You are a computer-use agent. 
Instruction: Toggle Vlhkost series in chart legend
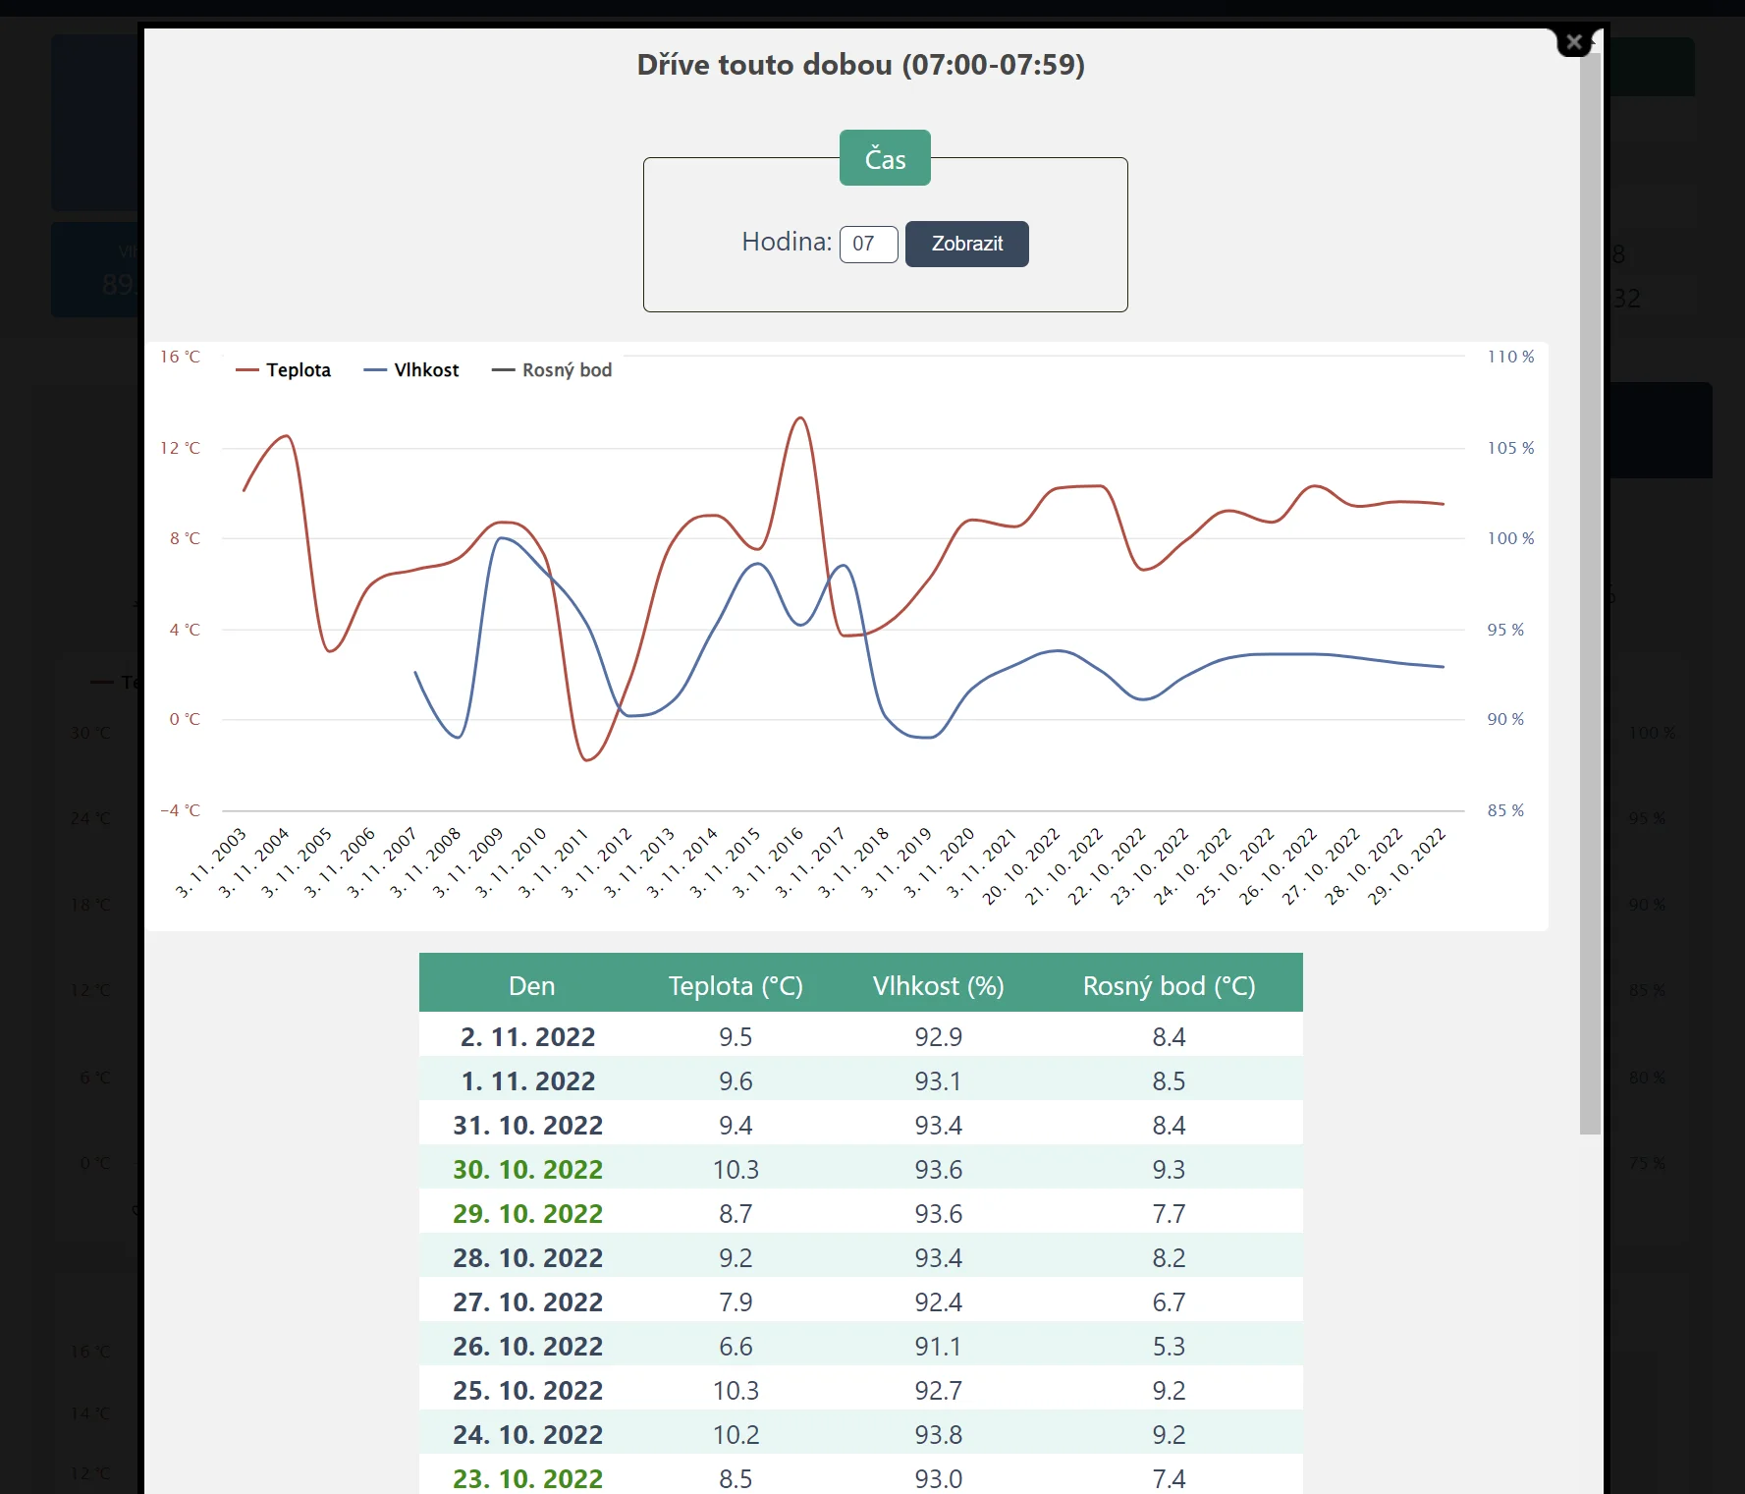coord(411,370)
